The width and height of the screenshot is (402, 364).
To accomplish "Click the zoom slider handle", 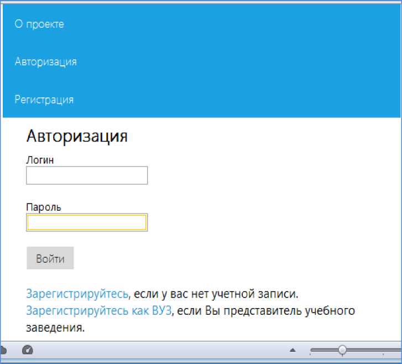I will [342, 350].
